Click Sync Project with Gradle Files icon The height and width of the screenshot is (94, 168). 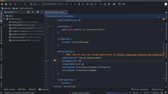click(101, 4)
